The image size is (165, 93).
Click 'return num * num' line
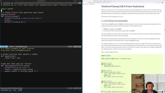(x=12, y=58)
